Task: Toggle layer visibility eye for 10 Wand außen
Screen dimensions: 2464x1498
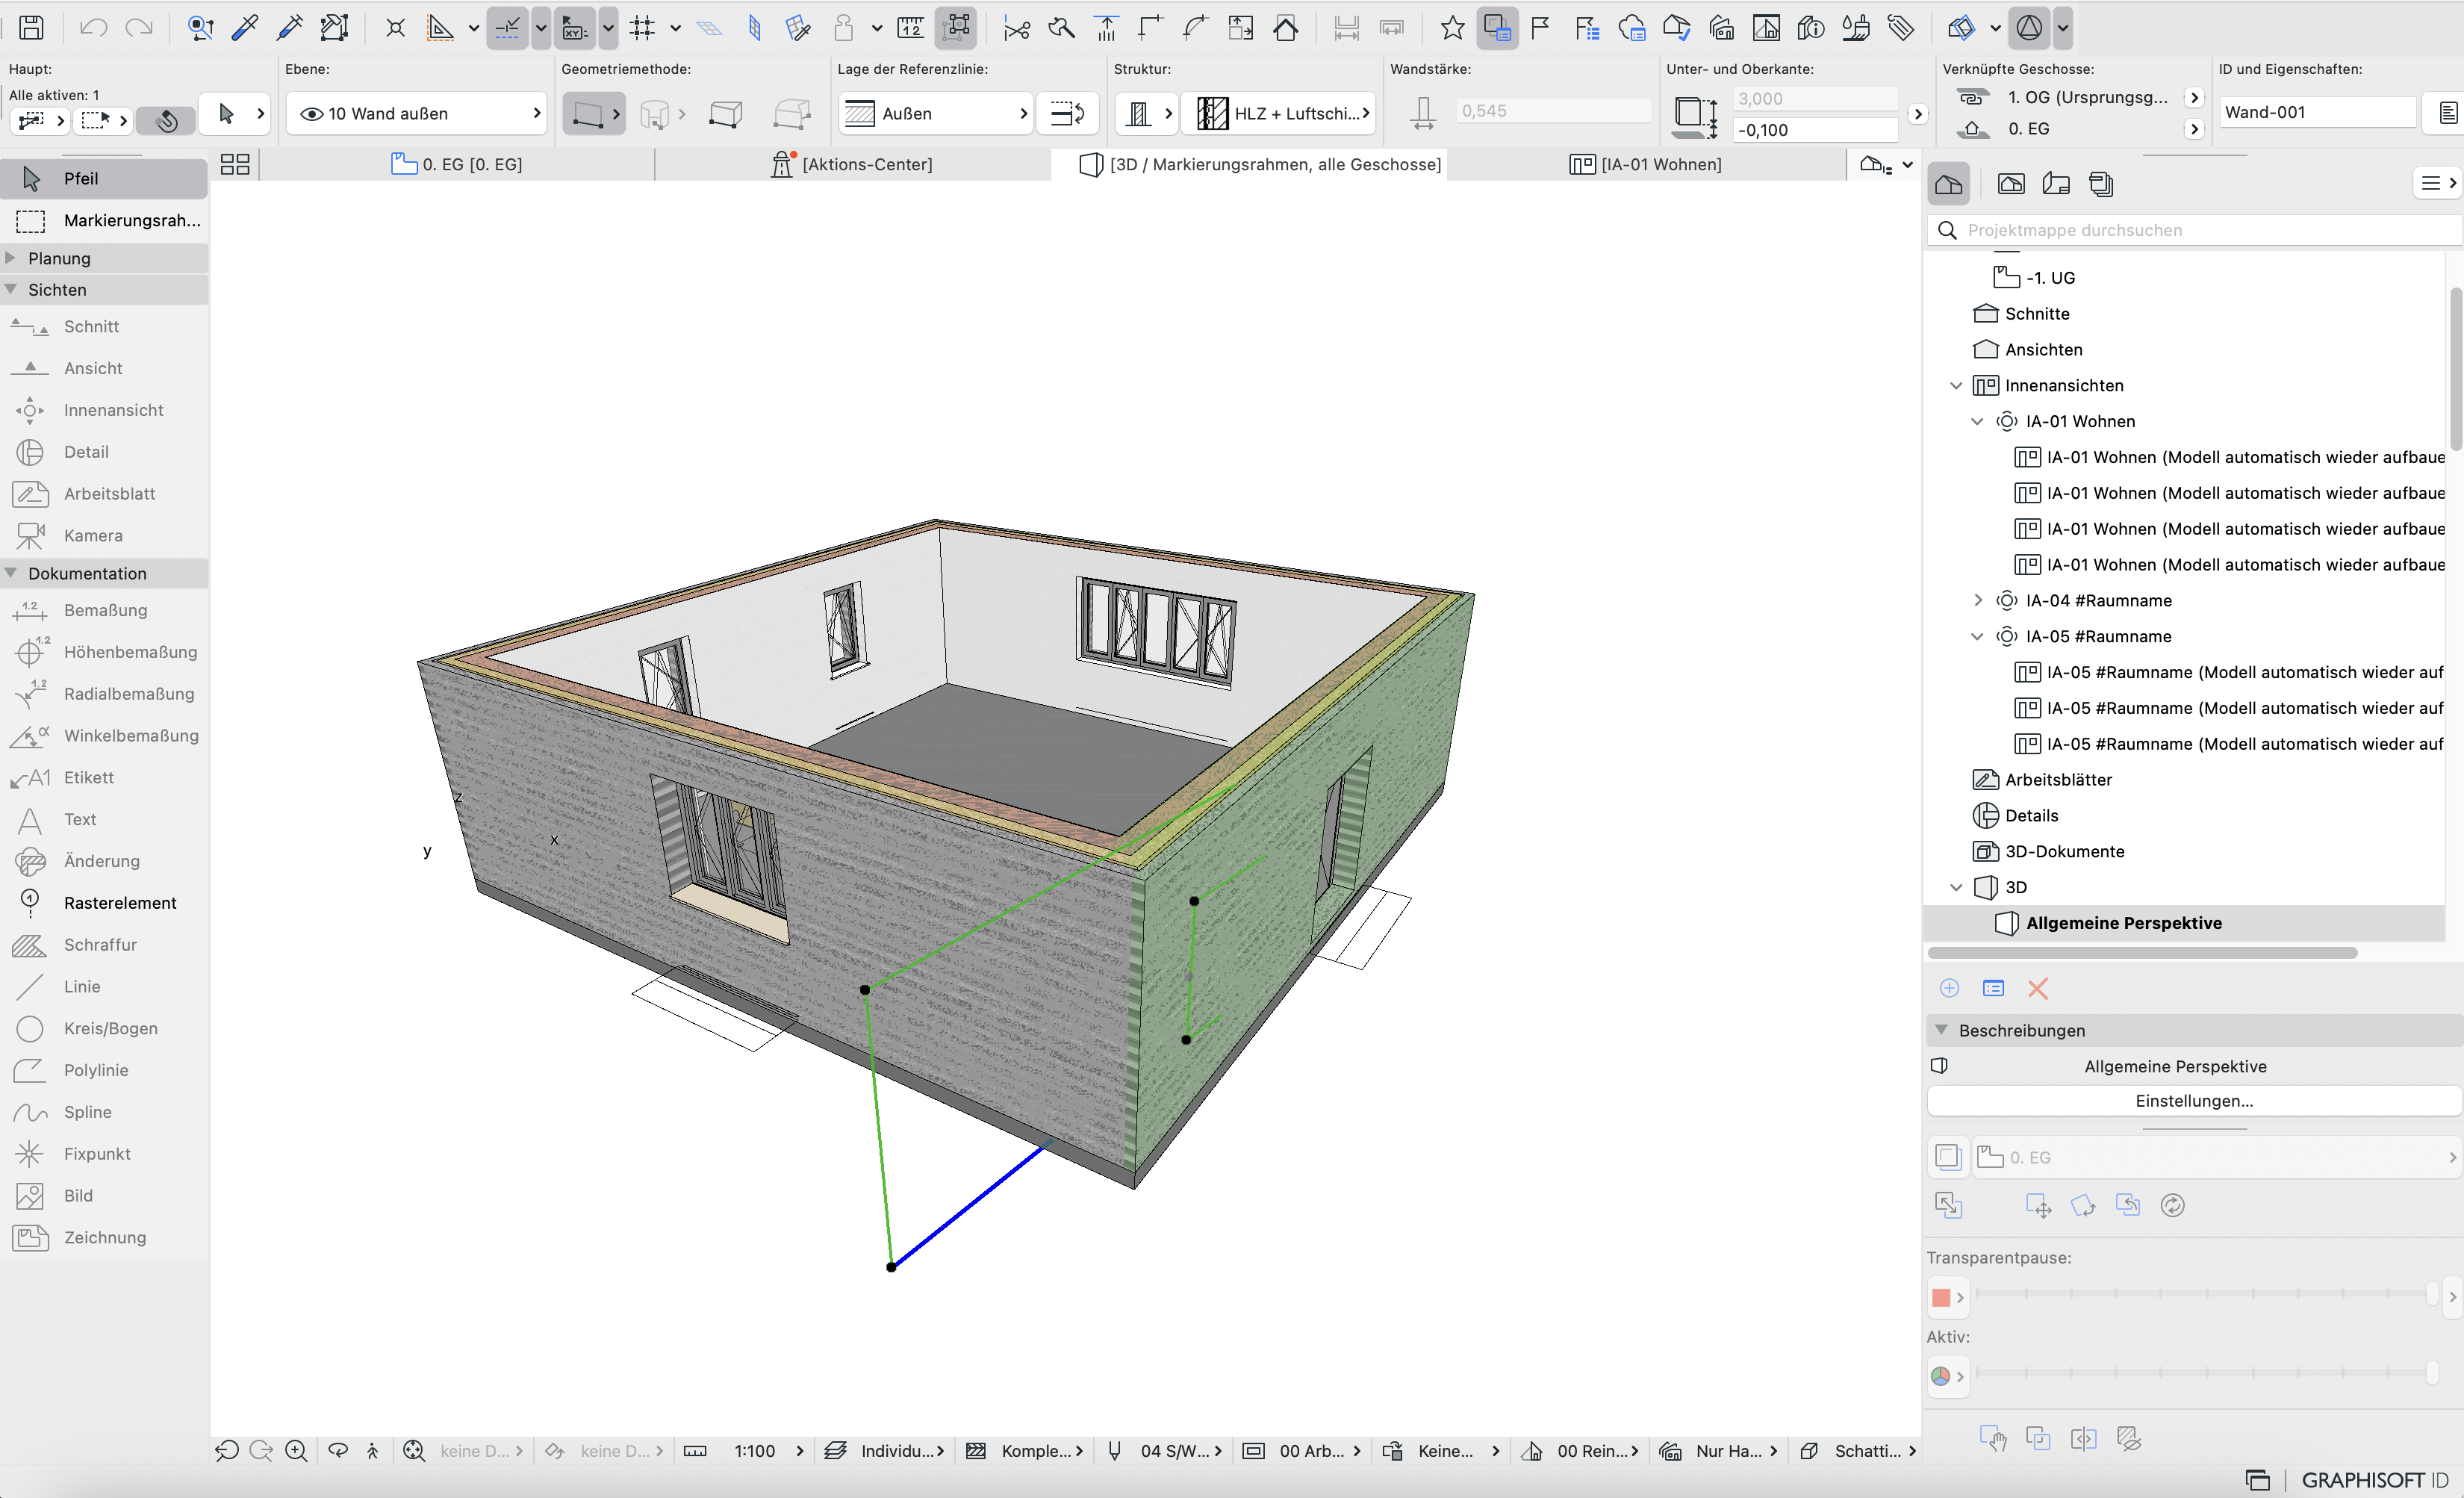Action: (x=312, y=114)
